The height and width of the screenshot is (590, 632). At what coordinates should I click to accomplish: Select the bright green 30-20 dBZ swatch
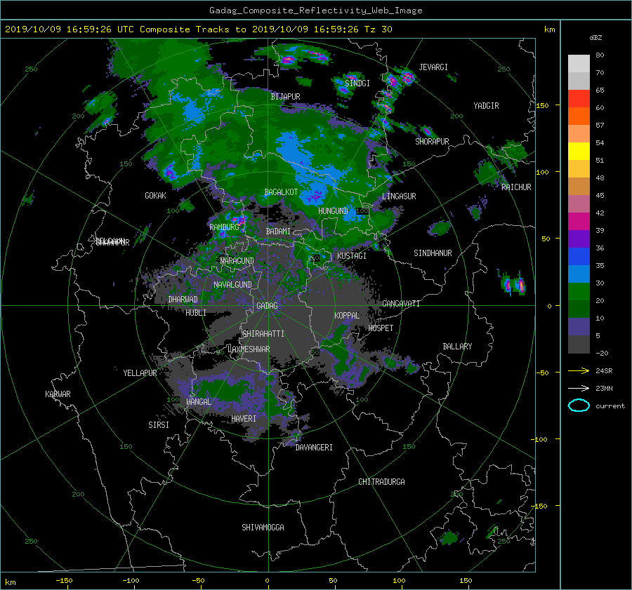[x=579, y=292]
